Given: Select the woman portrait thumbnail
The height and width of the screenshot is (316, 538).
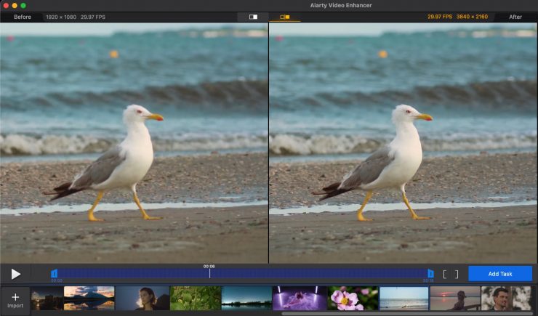Looking at the screenshot, I should point(142,298).
